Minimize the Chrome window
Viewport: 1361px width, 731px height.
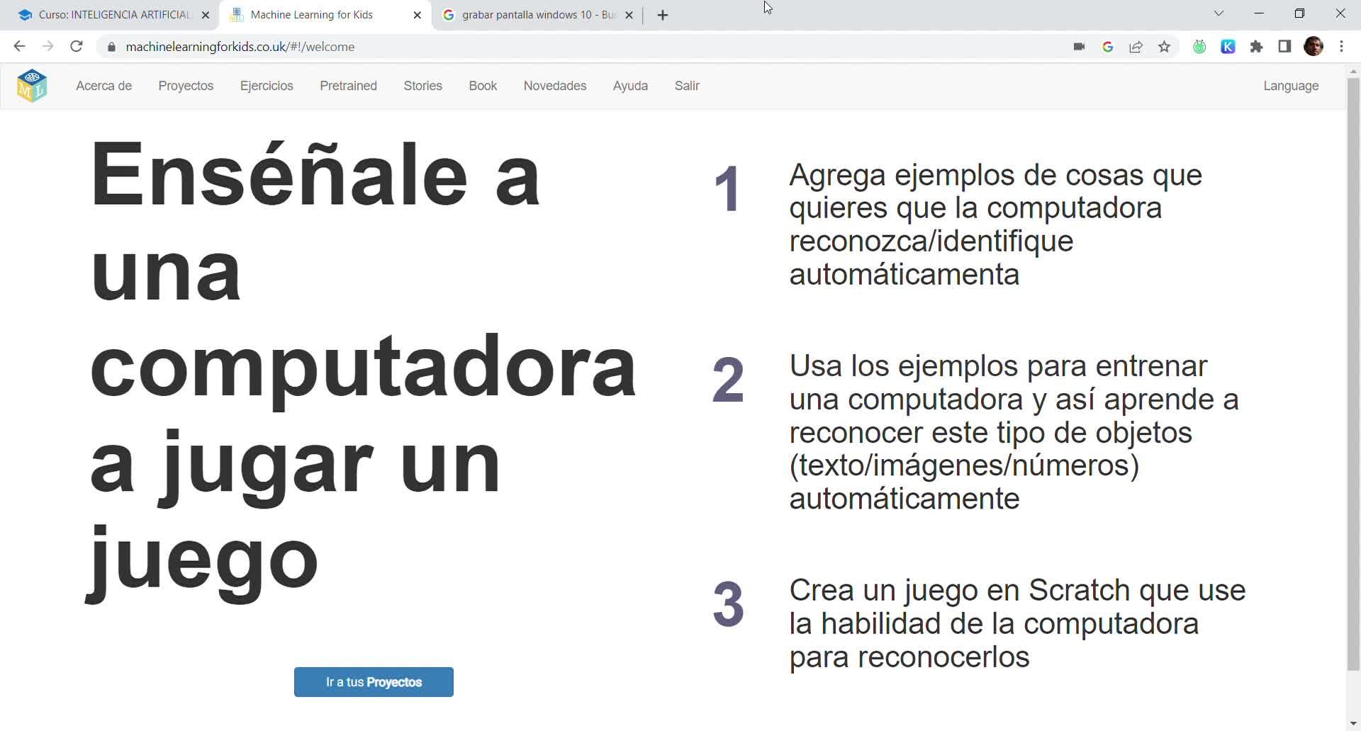[1259, 13]
